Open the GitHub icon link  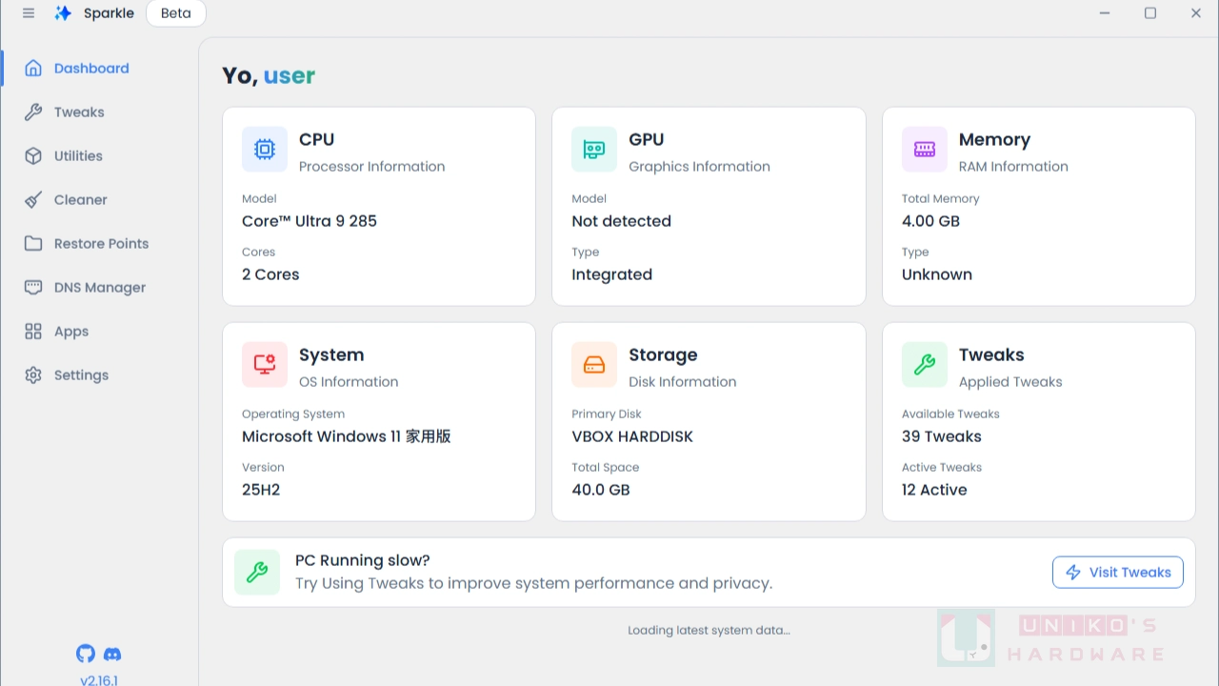[86, 654]
